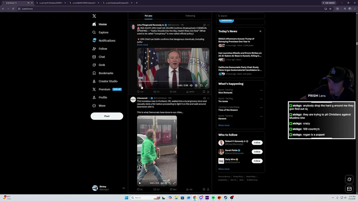Go to Home in the sidebar
The image size is (358, 201).
100,24
